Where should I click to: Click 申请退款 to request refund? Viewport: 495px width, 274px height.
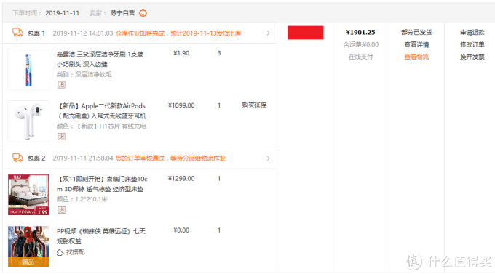[x=472, y=32]
